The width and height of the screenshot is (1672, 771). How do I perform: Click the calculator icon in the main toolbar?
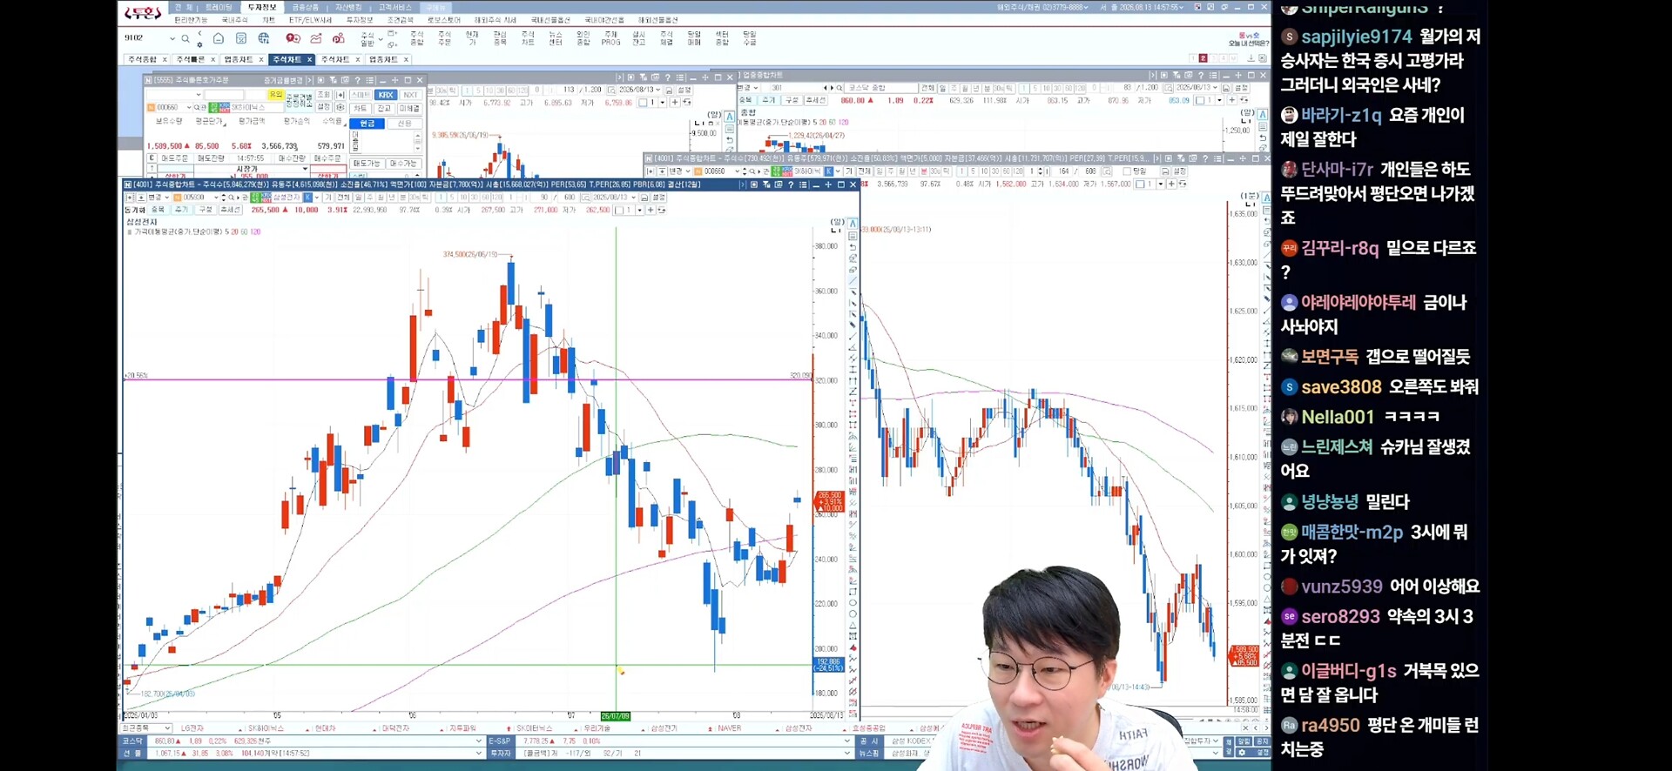click(x=241, y=38)
